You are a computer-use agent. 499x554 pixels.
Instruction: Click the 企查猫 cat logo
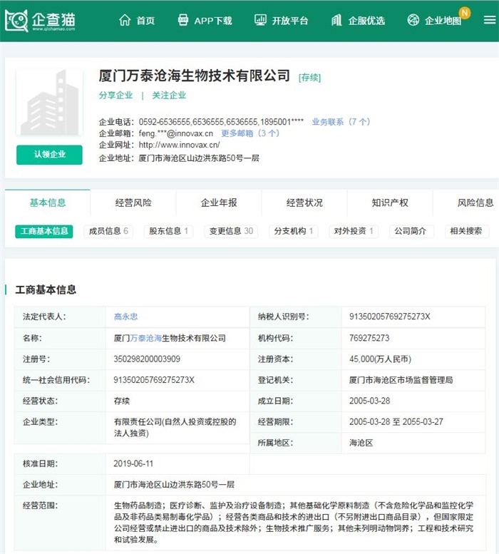click(x=17, y=20)
